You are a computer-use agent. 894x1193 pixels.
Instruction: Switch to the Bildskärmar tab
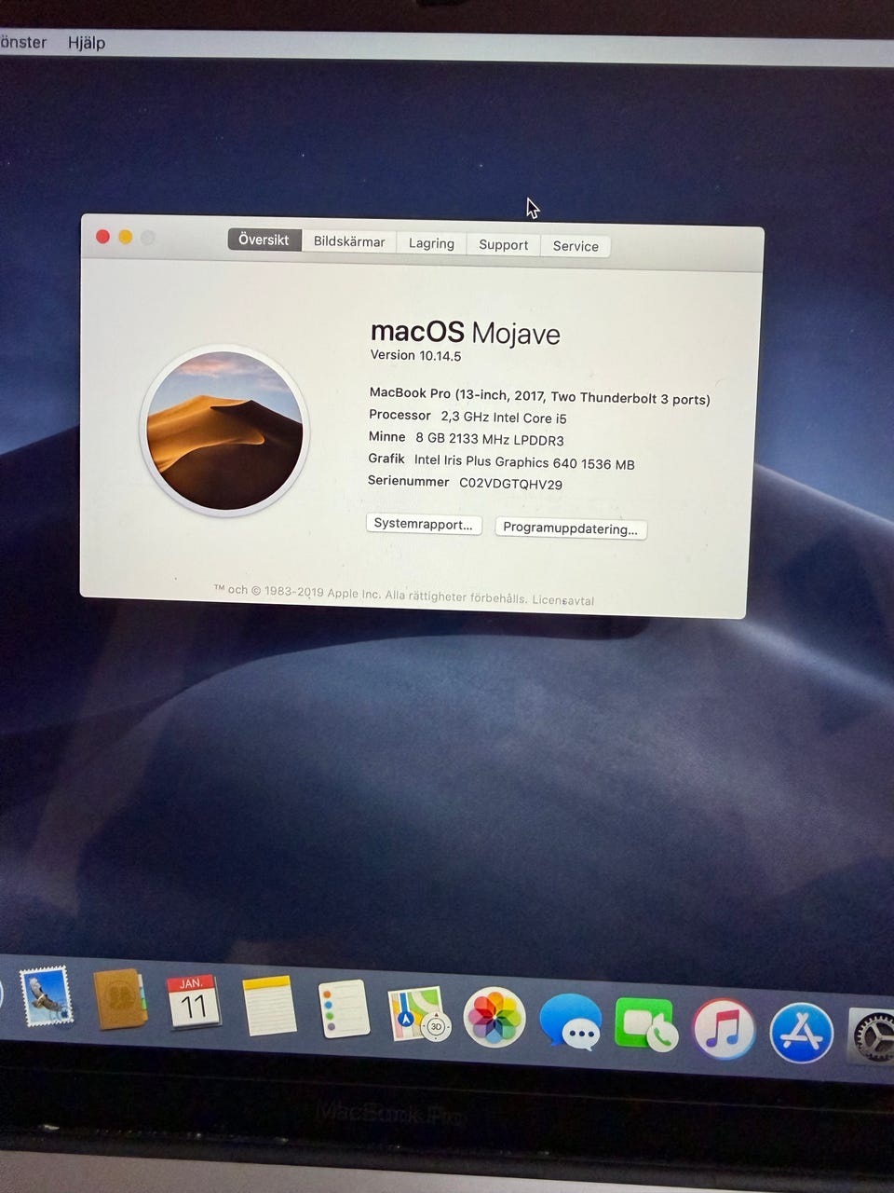[x=349, y=241]
